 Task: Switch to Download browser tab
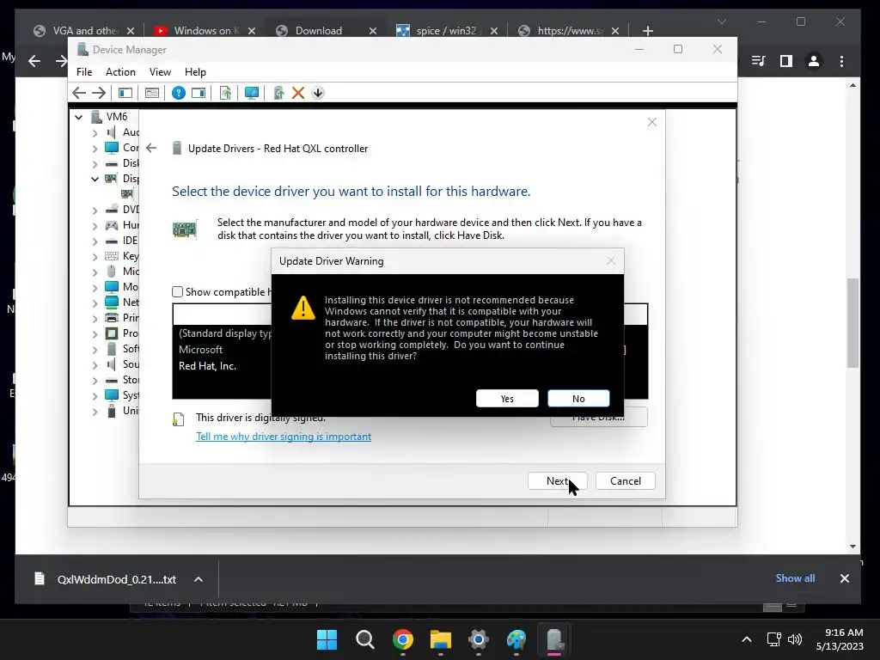326,30
